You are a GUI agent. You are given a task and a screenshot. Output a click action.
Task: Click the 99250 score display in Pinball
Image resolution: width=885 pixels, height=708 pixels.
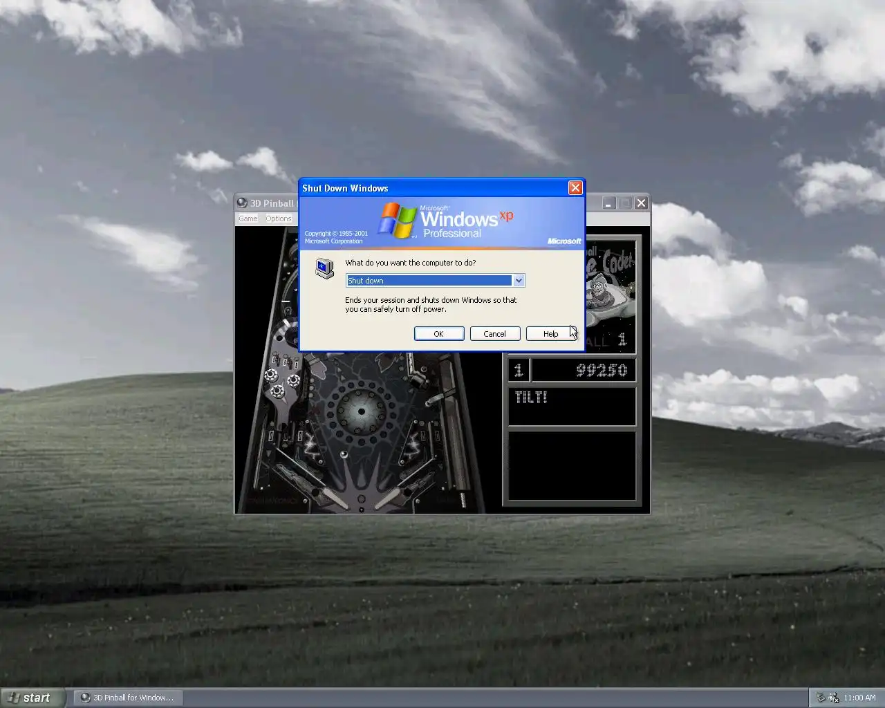point(582,370)
